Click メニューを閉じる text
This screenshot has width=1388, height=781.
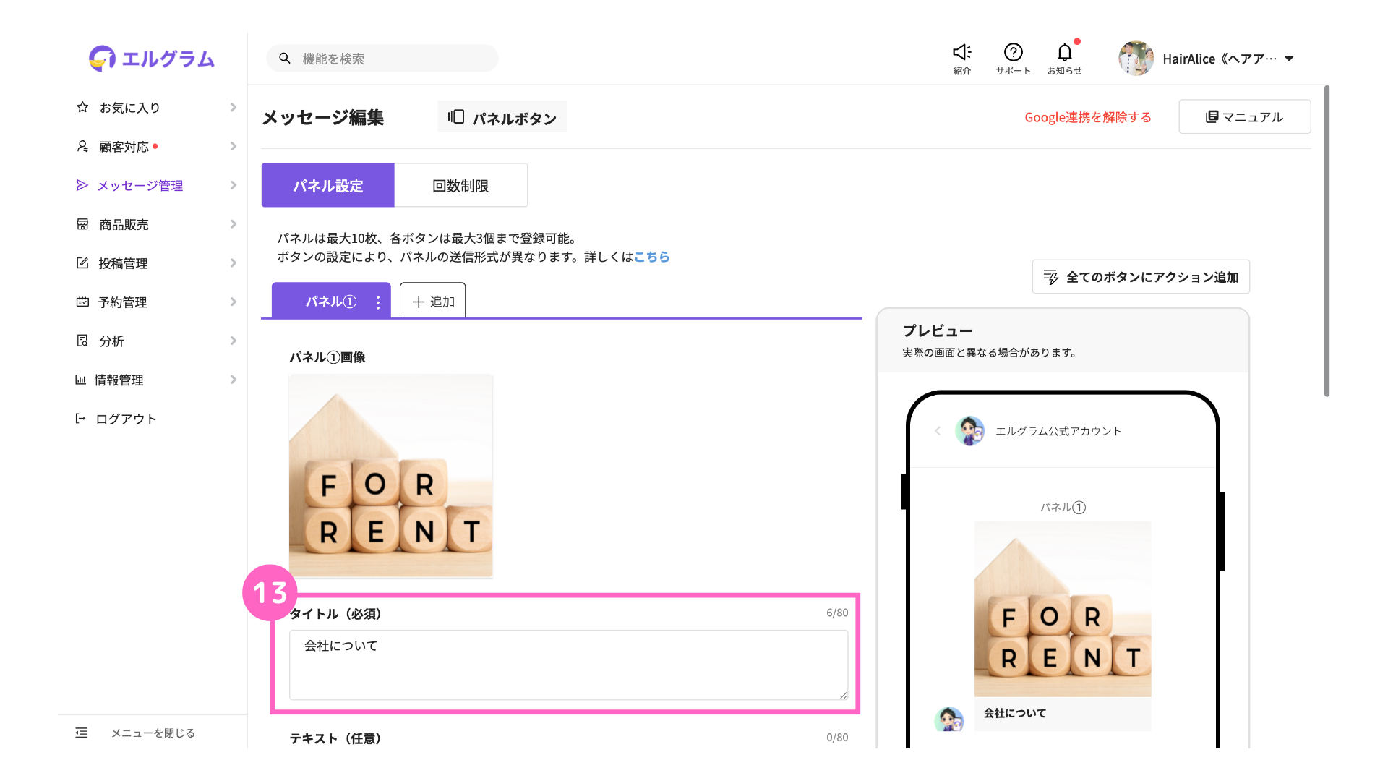point(153,733)
